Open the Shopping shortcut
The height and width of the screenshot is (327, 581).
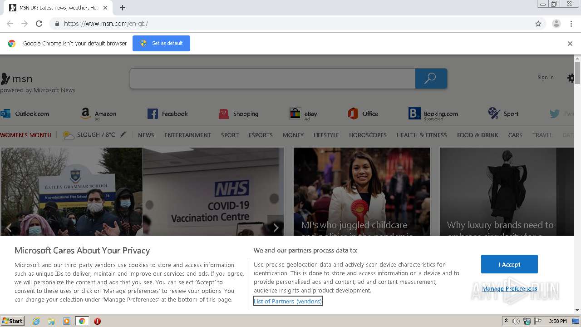coord(238,114)
